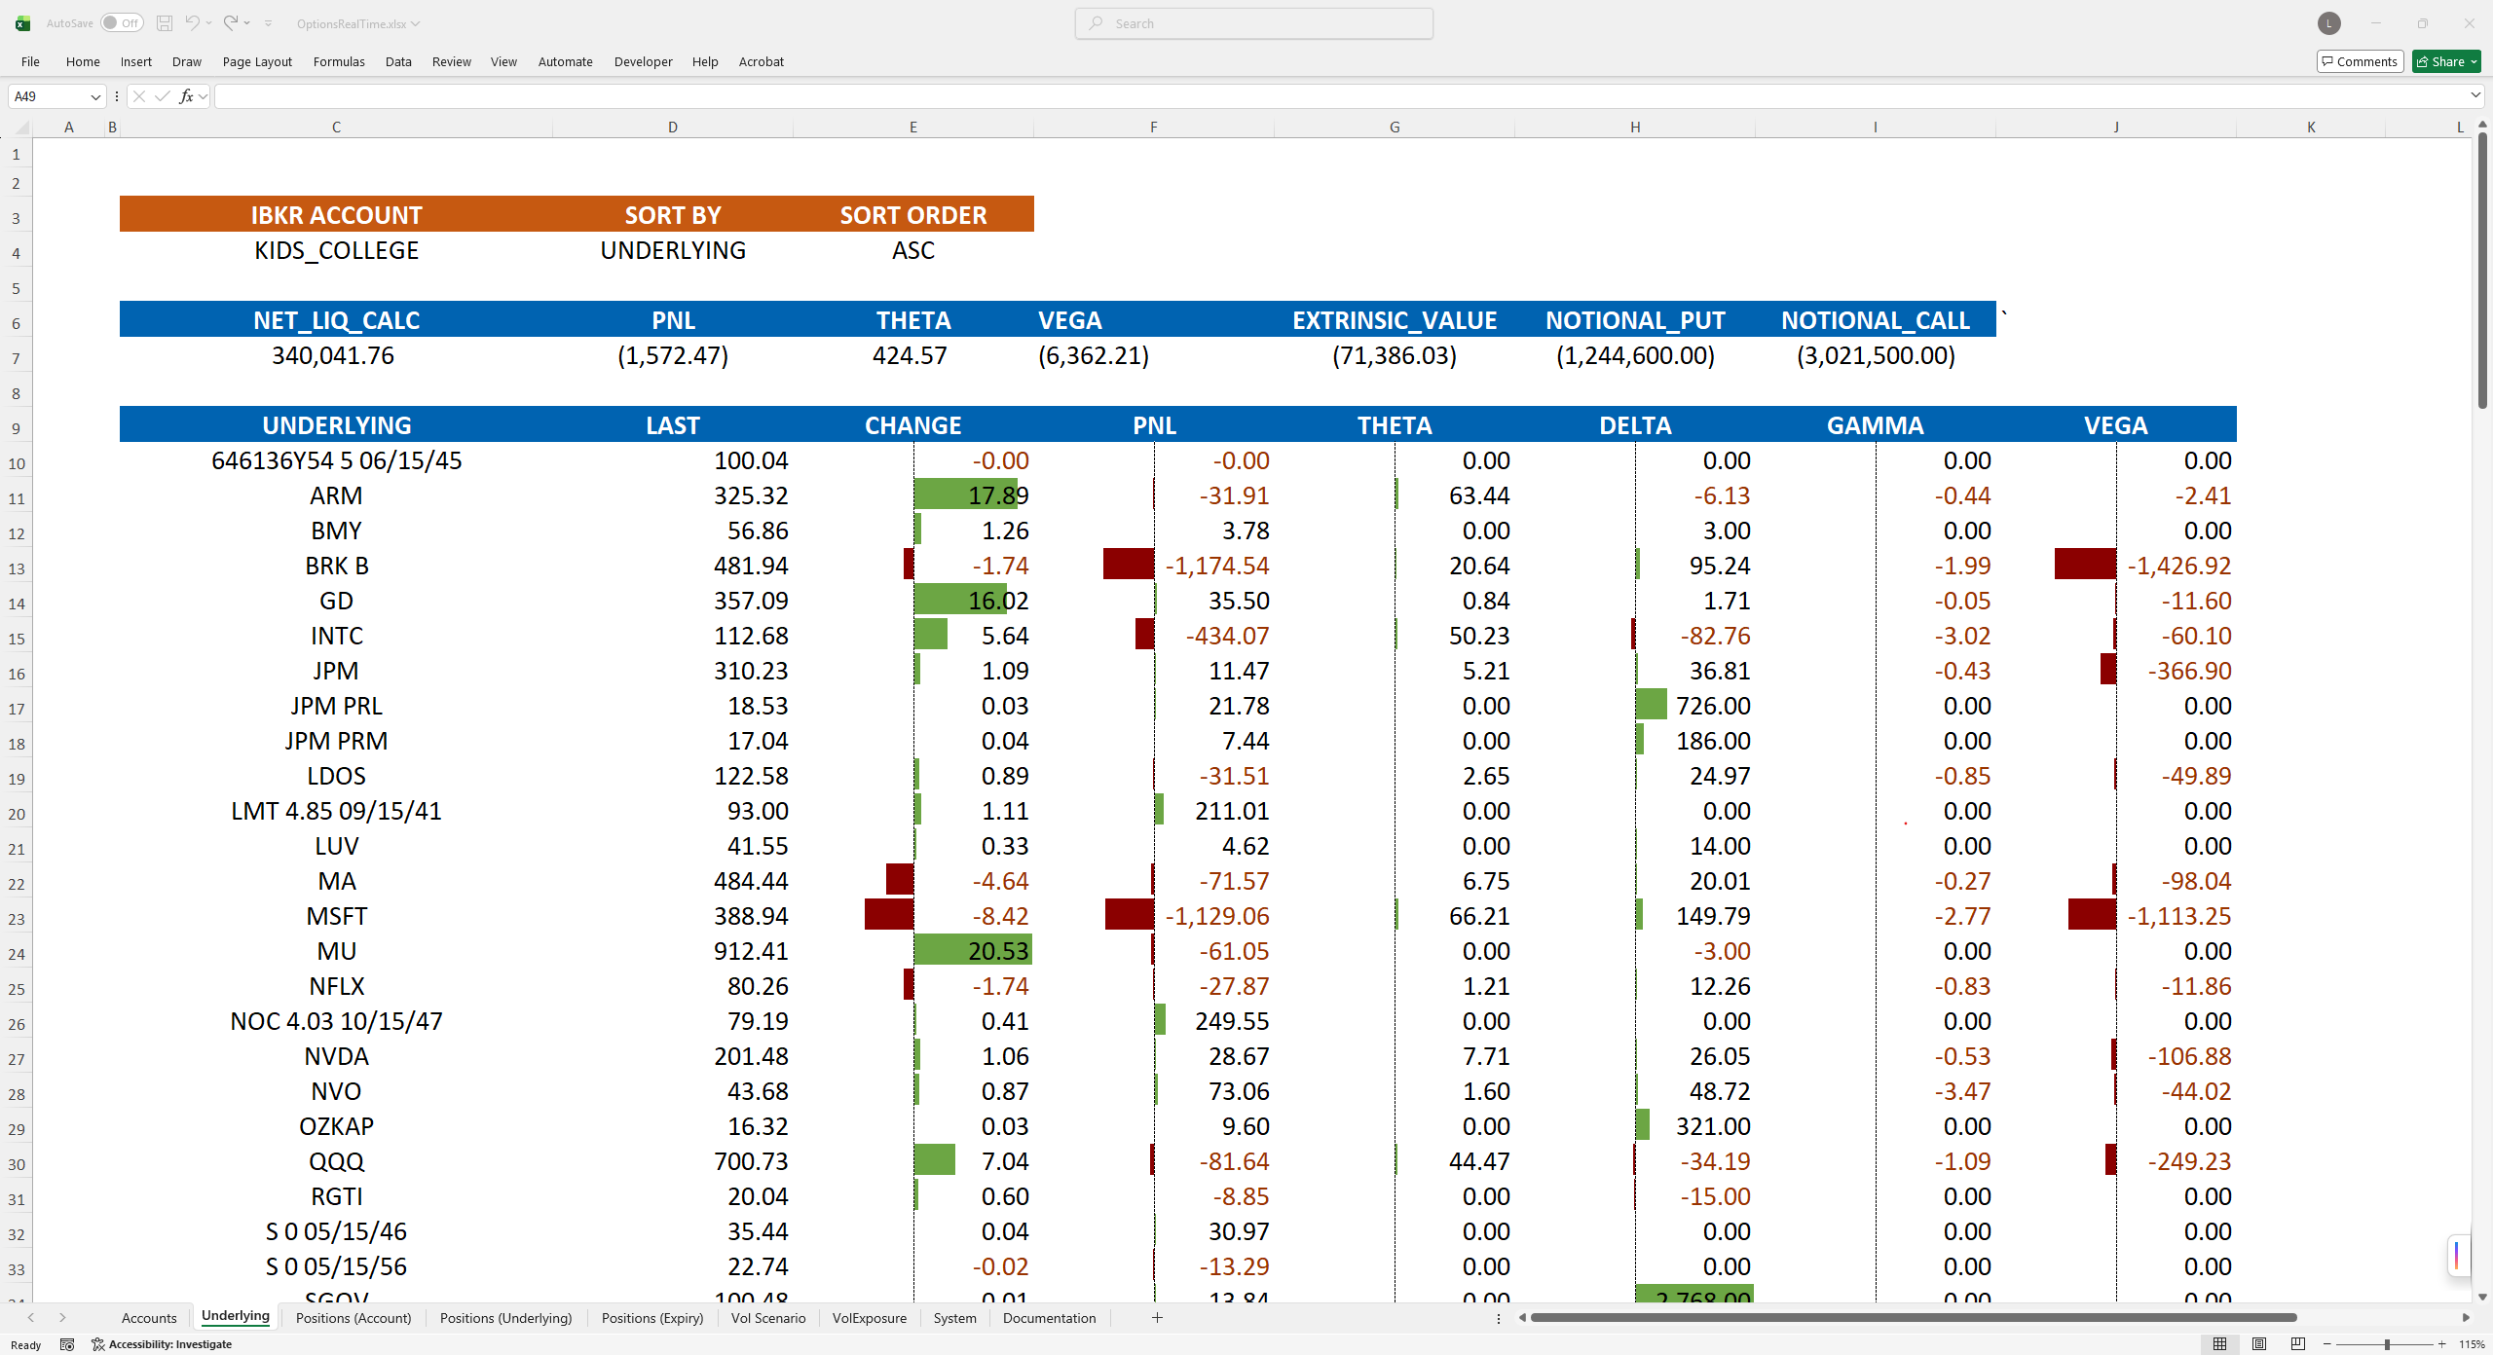This screenshot has height=1355, width=2493.
Task: Click the UNDERLYING sort by cell
Action: (673, 250)
